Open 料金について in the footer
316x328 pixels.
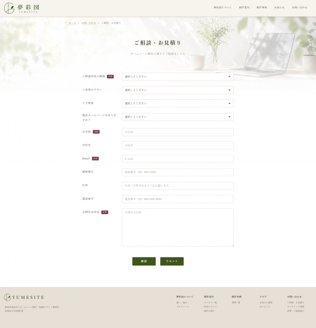(x=211, y=307)
